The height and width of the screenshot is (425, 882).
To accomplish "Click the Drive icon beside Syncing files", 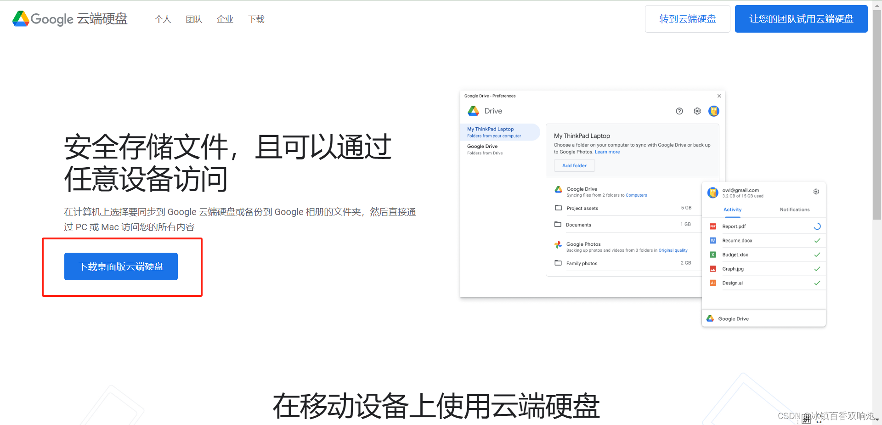I will click(x=559, y=189).
